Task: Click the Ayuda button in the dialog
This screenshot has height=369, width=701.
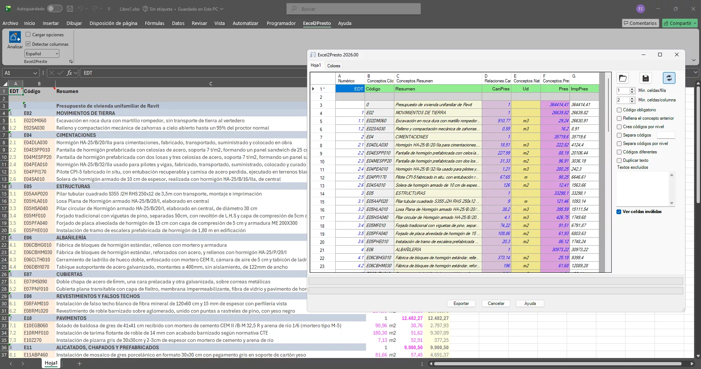Action: [x=530, y=303]
